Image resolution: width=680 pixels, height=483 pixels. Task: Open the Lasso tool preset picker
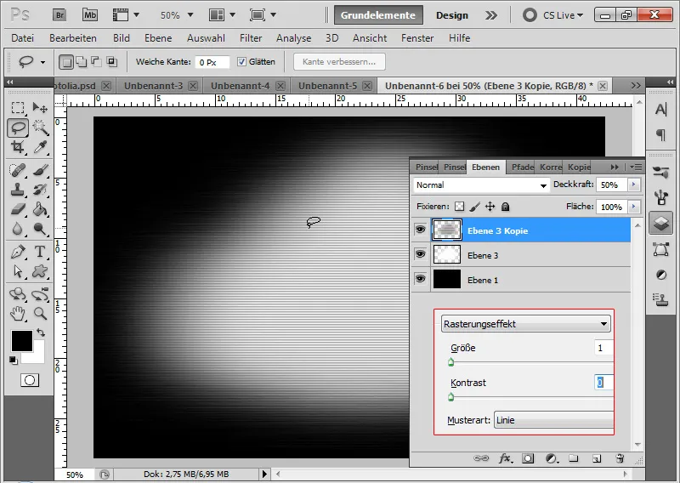42,62
